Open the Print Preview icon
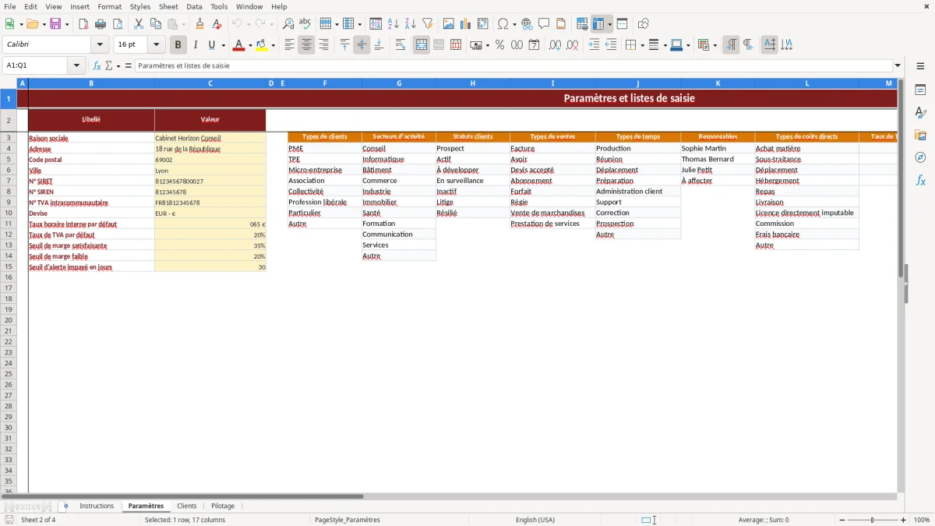This screenshot has height=526, width=935. [118, 24]
